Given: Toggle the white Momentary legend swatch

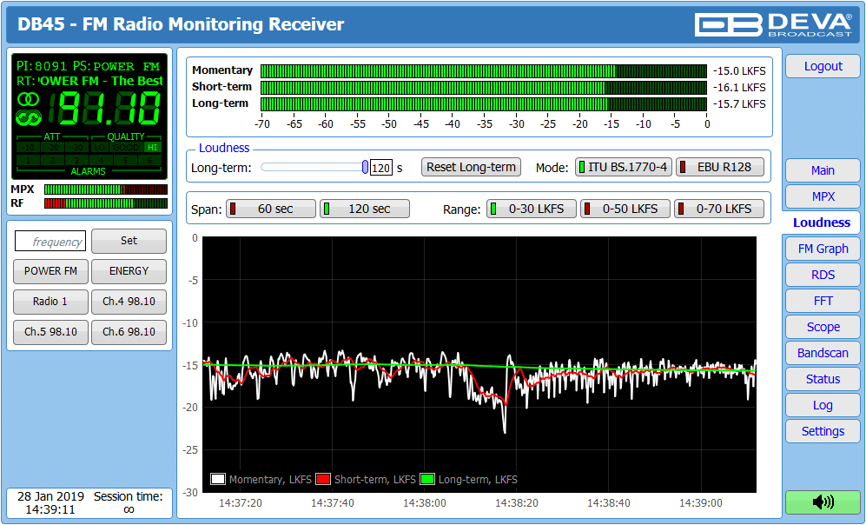Looking at the screenshot, I should [x=219, y=479].
